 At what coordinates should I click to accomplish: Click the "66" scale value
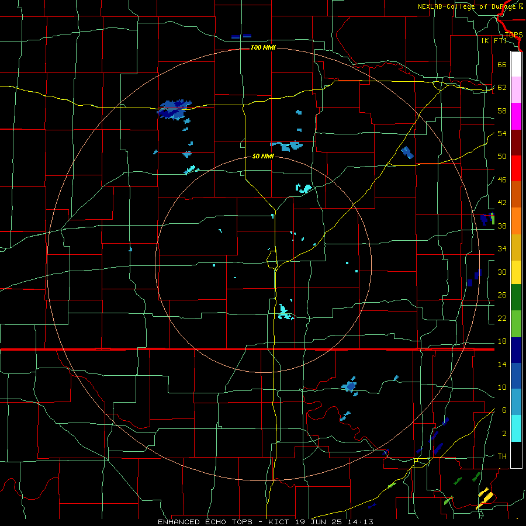click(x=502, y=64)
